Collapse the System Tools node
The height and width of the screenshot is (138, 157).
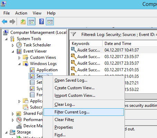click(x=6, y=39)
